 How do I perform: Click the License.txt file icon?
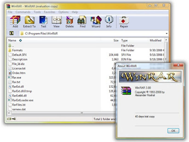(10, 68)
